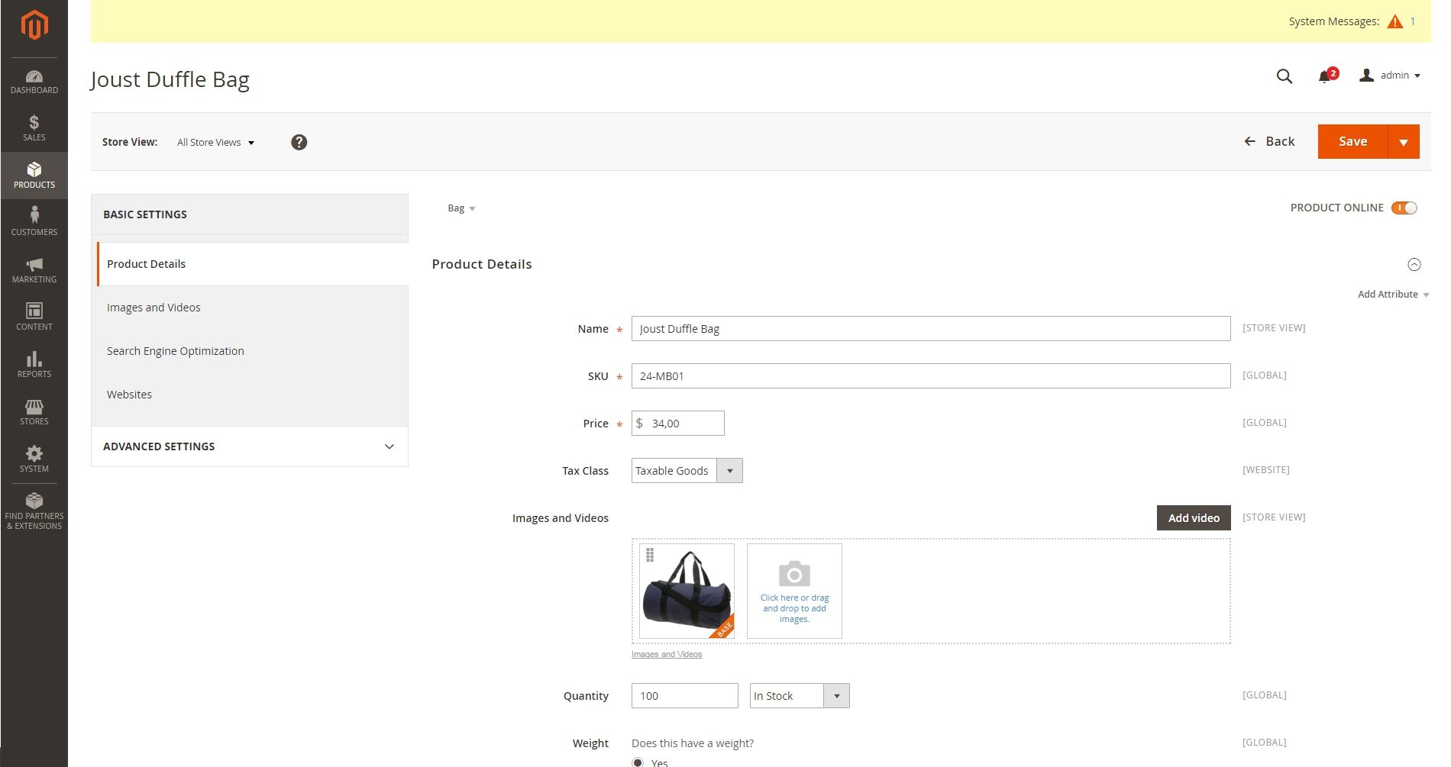
Task: Click the help question mark icon
Action: point(299,143)
